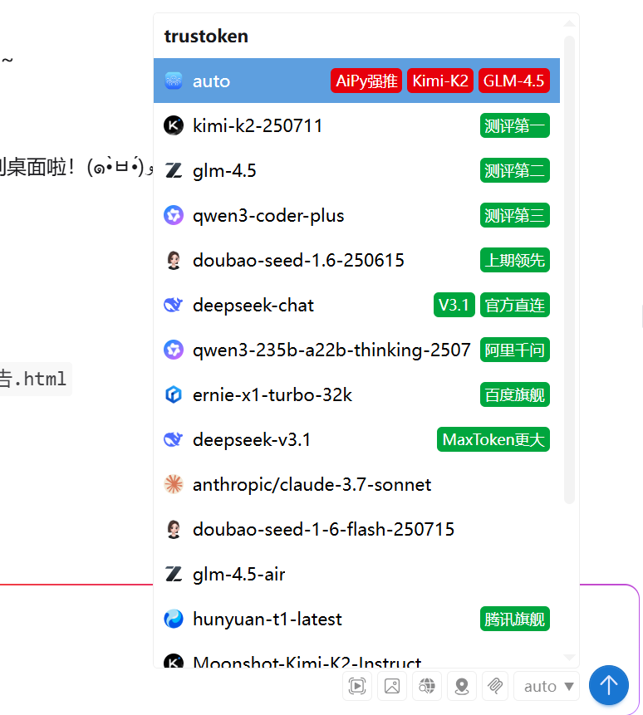
Task: Click the Qwen logo beside qwen3-235b-a22b-thinking-2507
Action: click(174, 350)
